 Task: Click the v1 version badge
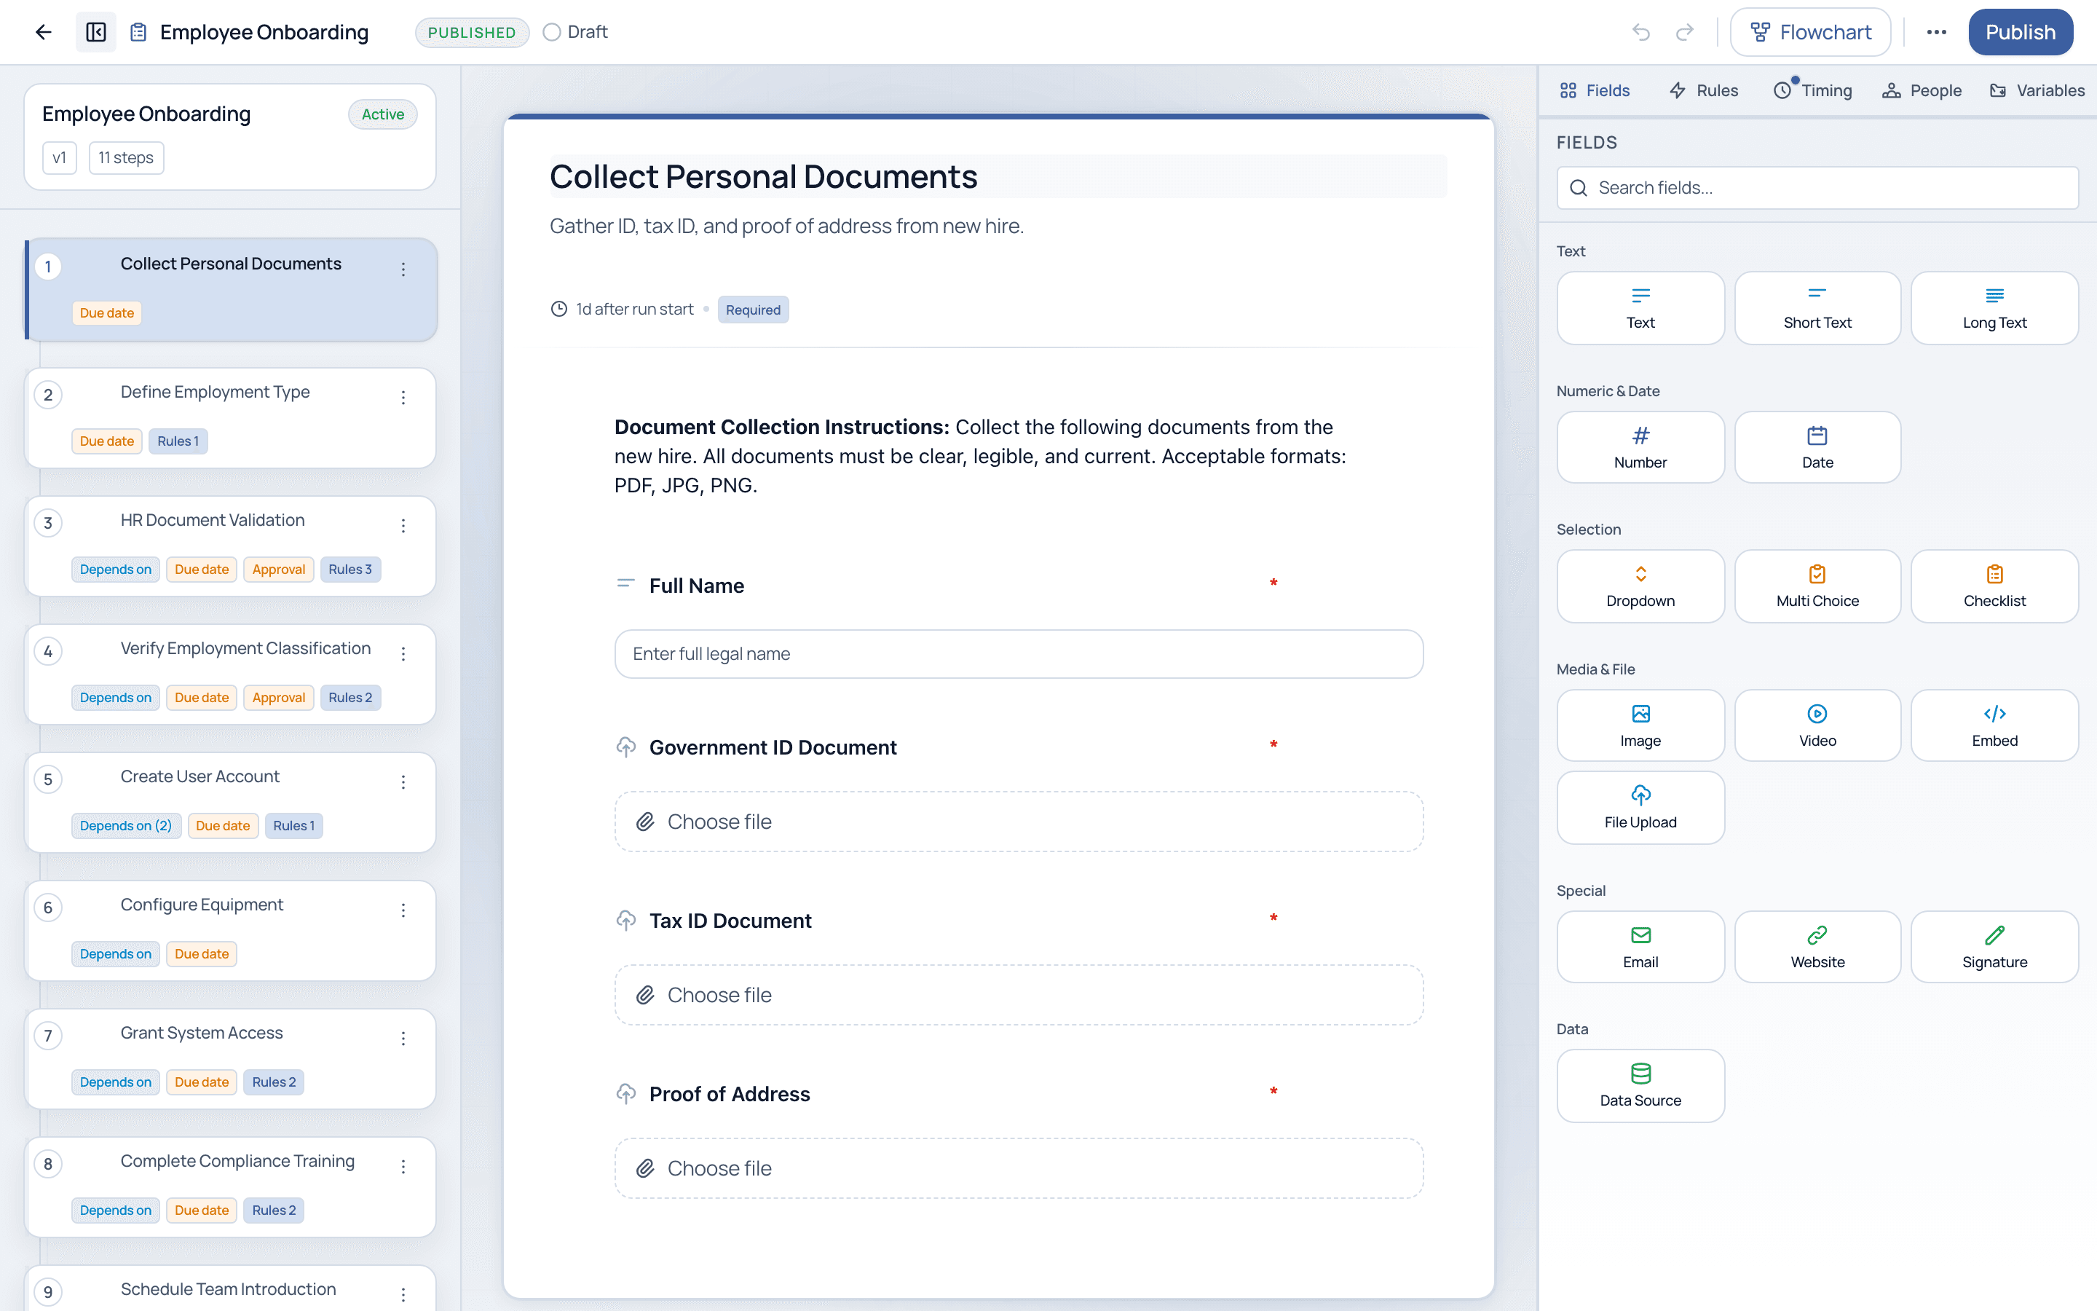(59, 158)
